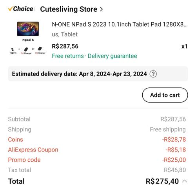Open the N-ONE NPad S 2023 product title
Image resolution: width=196 pixels, height=193 pixels.
(120, 24)
